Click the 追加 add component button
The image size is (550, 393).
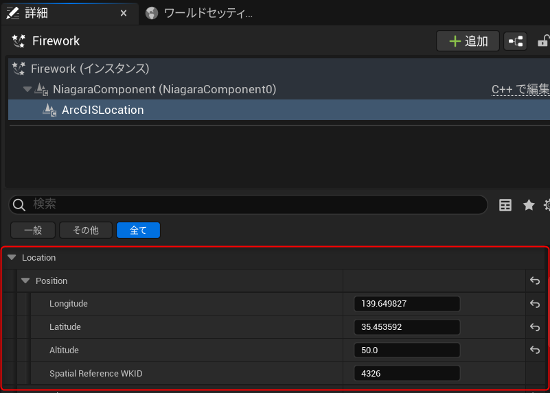coord(468,41)
